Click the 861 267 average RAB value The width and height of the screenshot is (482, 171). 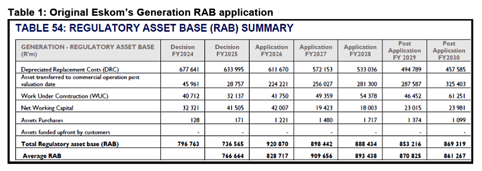pyautogui.click(x=454, y=156)
